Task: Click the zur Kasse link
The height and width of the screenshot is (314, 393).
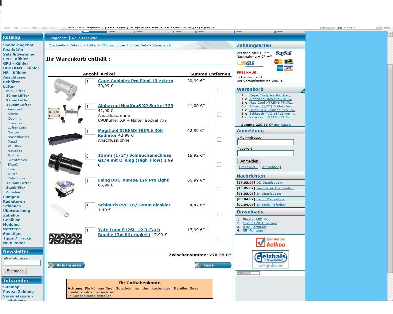Action: [282, 125]
